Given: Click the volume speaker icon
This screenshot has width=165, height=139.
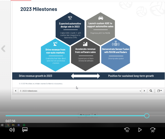Looking at the screenshot, I should tap(12, 130).
